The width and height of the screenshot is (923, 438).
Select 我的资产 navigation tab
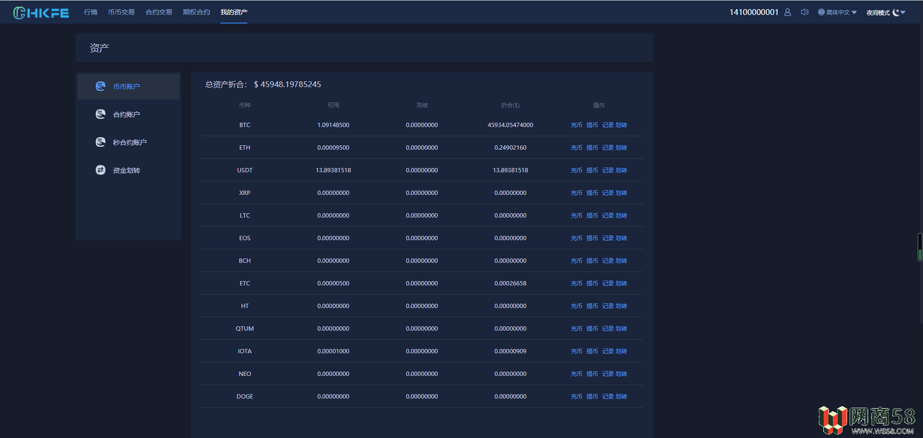click(234, 12)
